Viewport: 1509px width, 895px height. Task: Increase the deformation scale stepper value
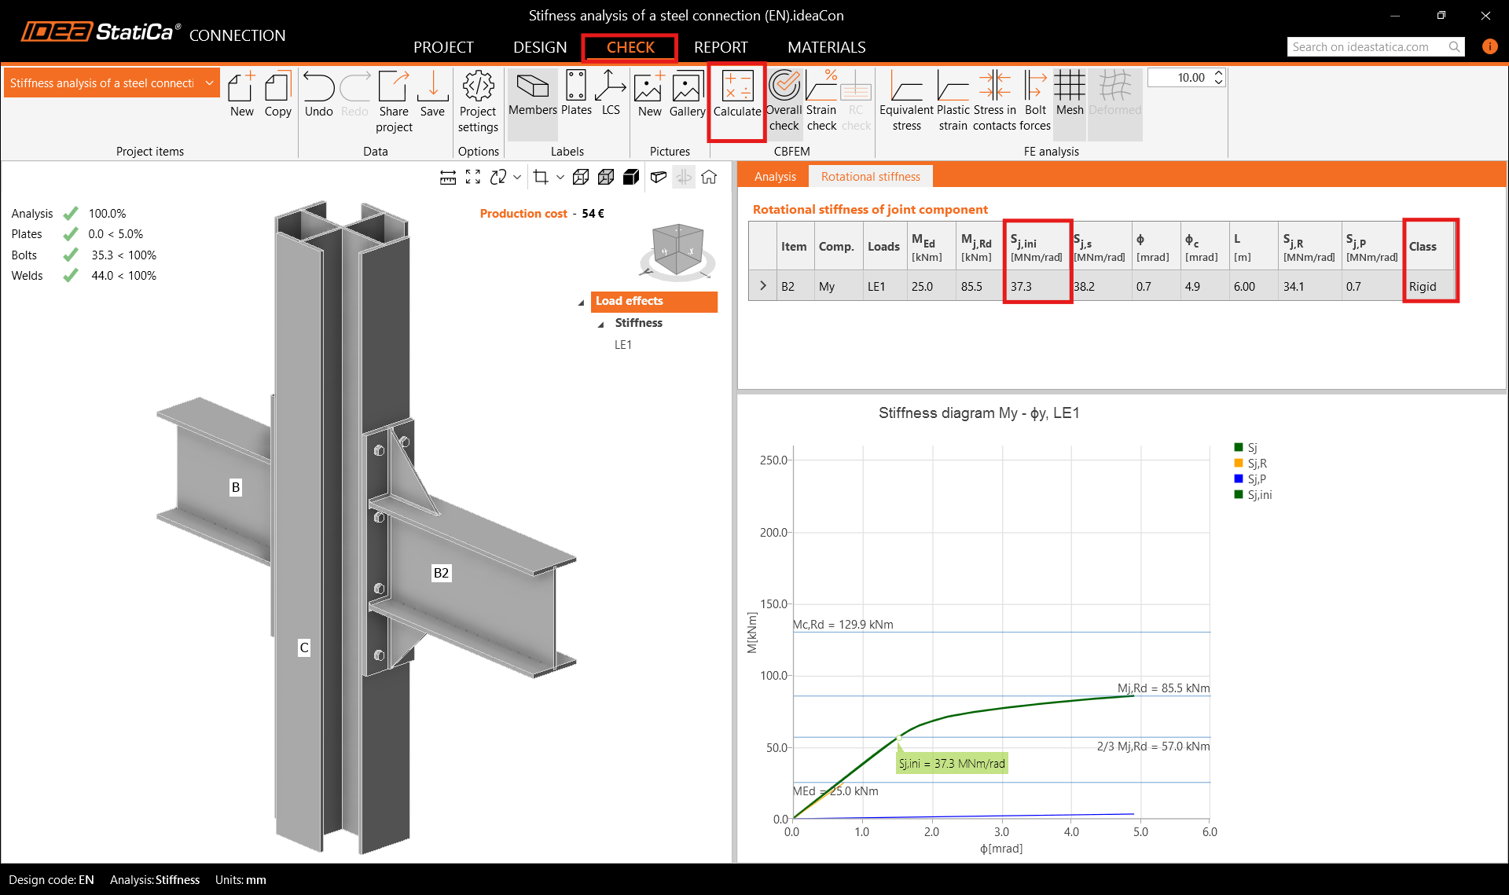1218,73
